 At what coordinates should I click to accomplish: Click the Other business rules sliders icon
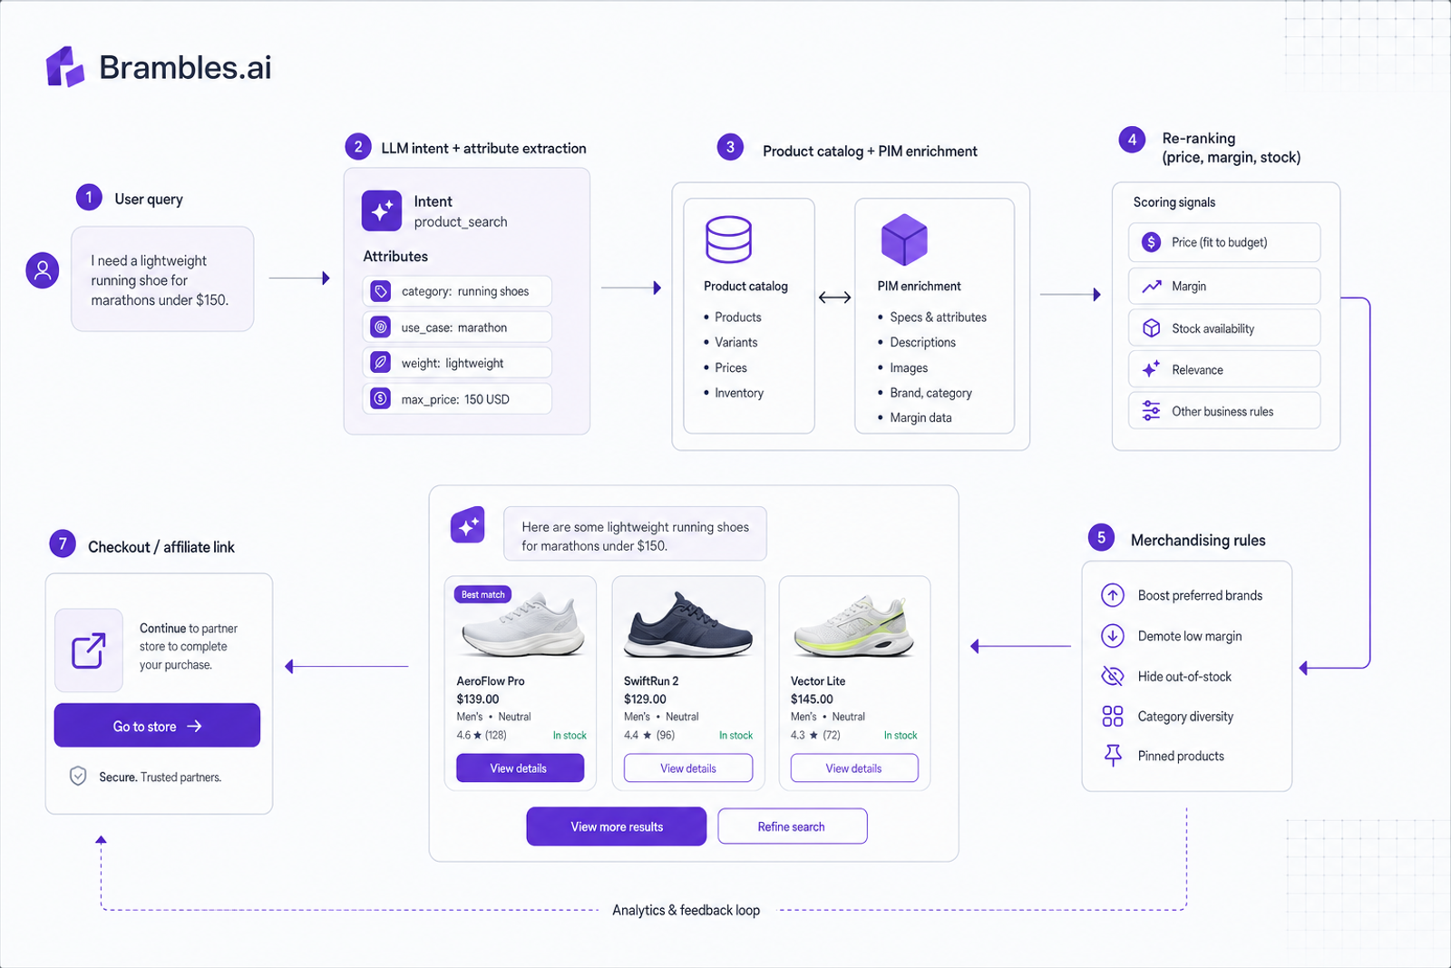point(1151,411)
